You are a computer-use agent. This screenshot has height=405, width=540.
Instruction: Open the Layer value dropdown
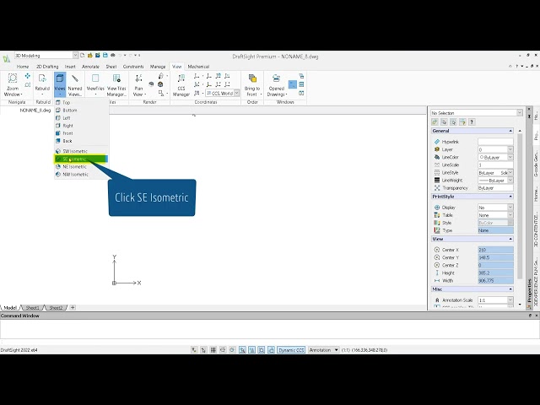[510, 149]
